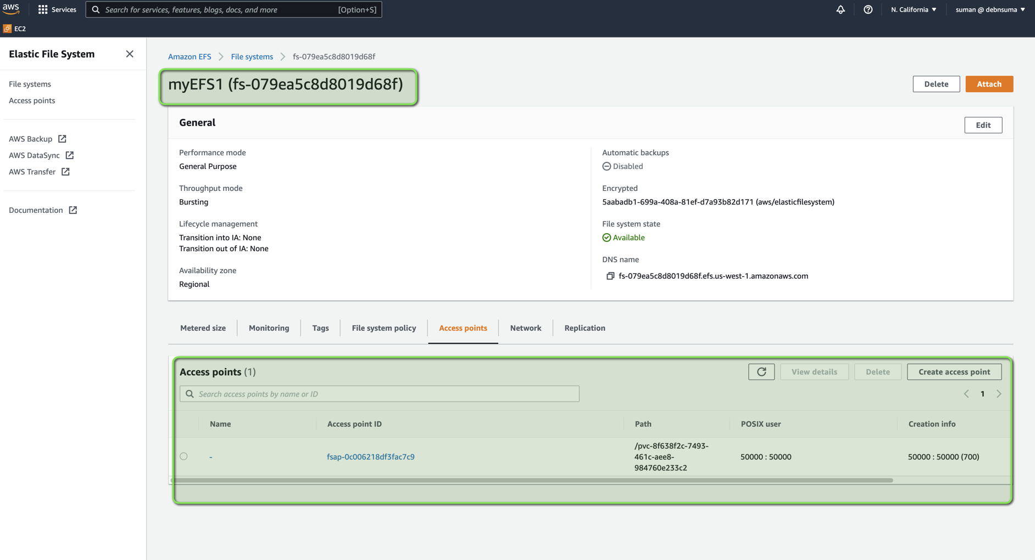Close the Elastic File System sidebar

(130, 54)
